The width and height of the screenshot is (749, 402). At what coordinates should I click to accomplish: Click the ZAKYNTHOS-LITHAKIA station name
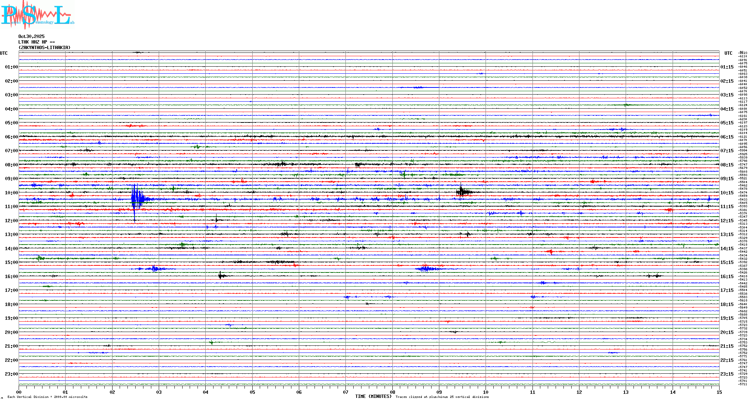[x=44, y=48]
